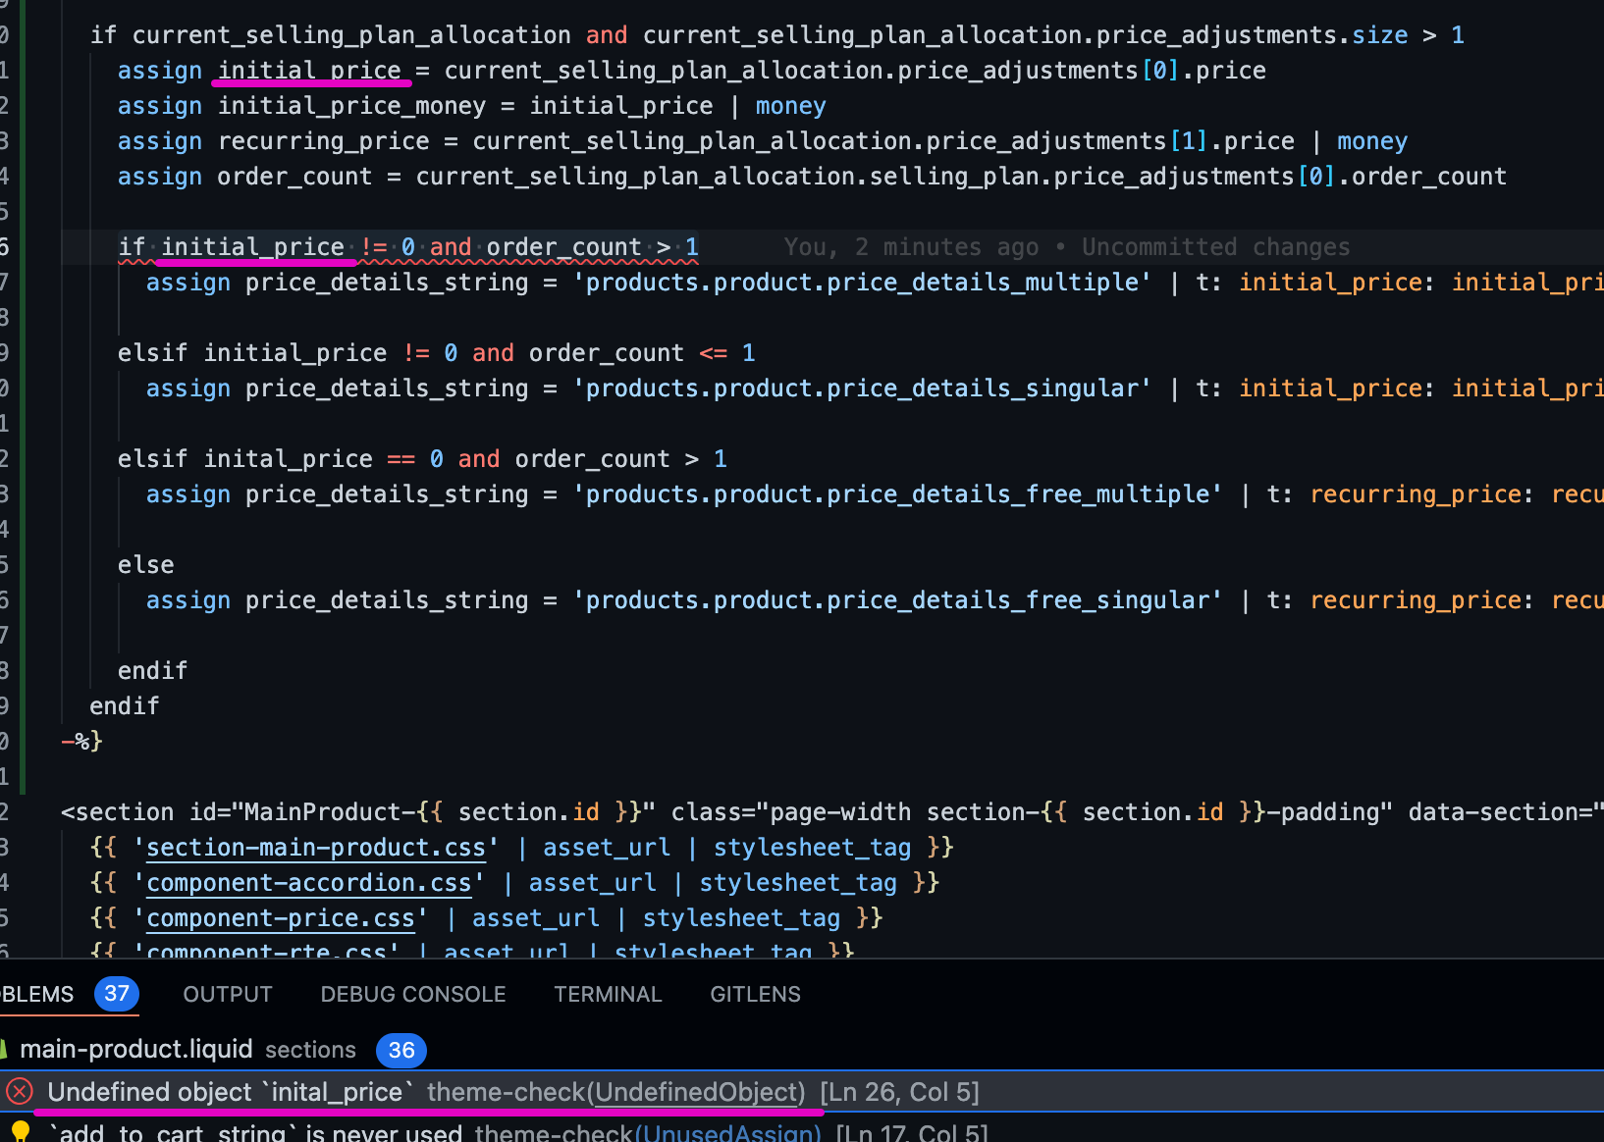Click the red error icon for inital_price
1604x1142 pixels.
[20, 1092]
